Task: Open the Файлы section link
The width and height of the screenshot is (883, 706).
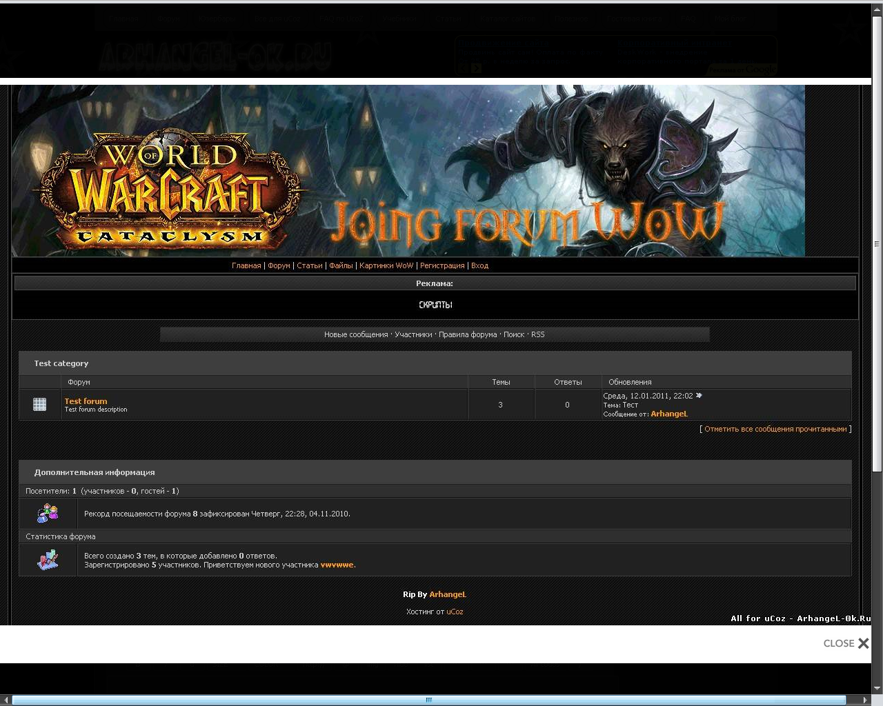Action: [x=341, y=265]
